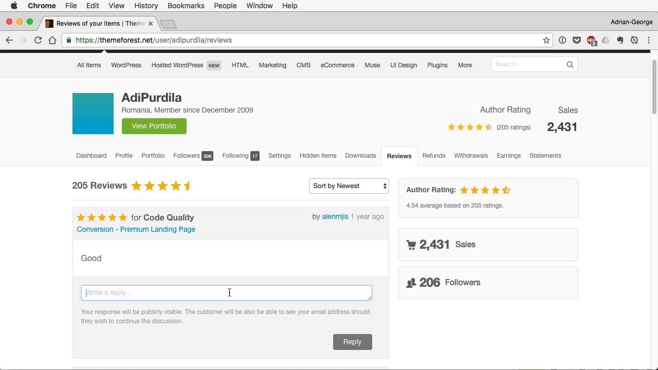This screenshot has width=658, height=370.
Task: Open the People menu
Action: tap(225, 6)
